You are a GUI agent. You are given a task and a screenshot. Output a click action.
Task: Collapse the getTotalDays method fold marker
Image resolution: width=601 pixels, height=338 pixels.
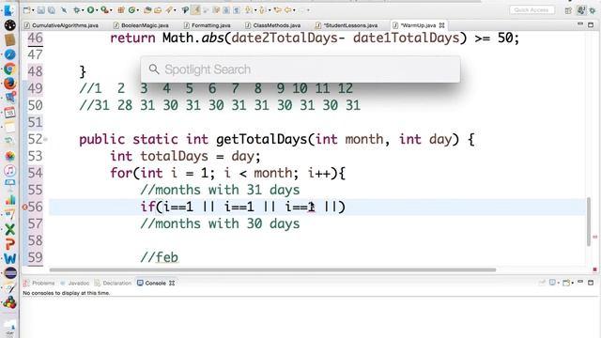[46, 139]
